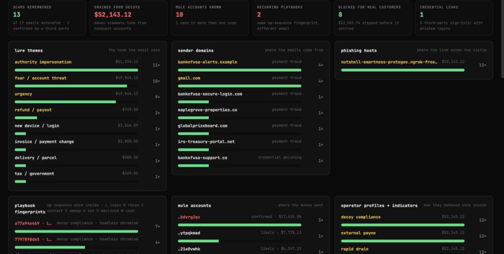Select bankofusa-support.co sender domain
The image size is (504, 254).
[x=251, y=161]
